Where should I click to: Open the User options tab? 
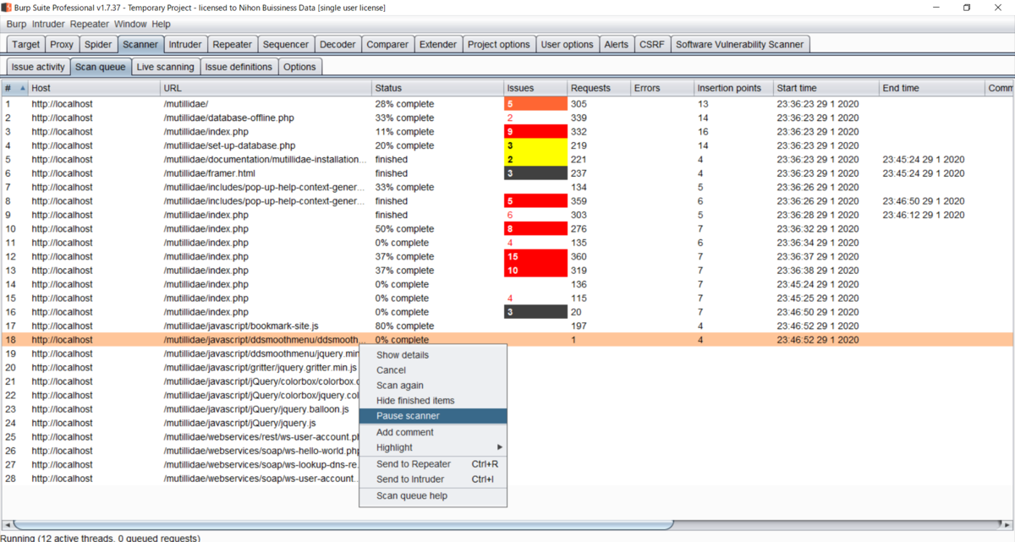[x=568, y=44]
